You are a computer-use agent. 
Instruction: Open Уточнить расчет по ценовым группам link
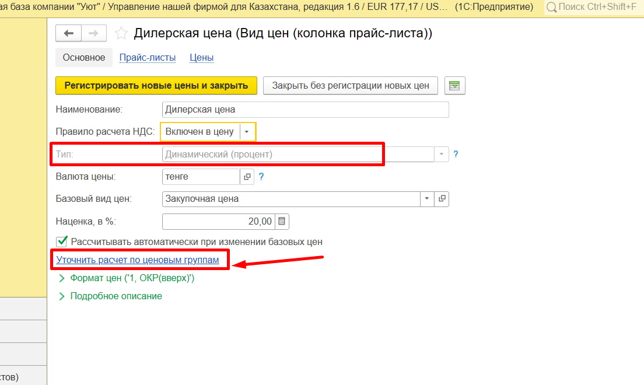coord(138,260)
